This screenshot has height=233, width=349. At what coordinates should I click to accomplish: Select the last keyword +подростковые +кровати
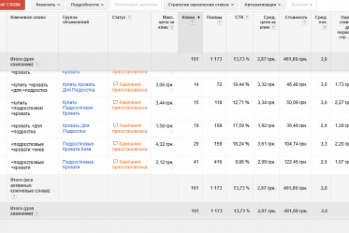tap(27, 165)
